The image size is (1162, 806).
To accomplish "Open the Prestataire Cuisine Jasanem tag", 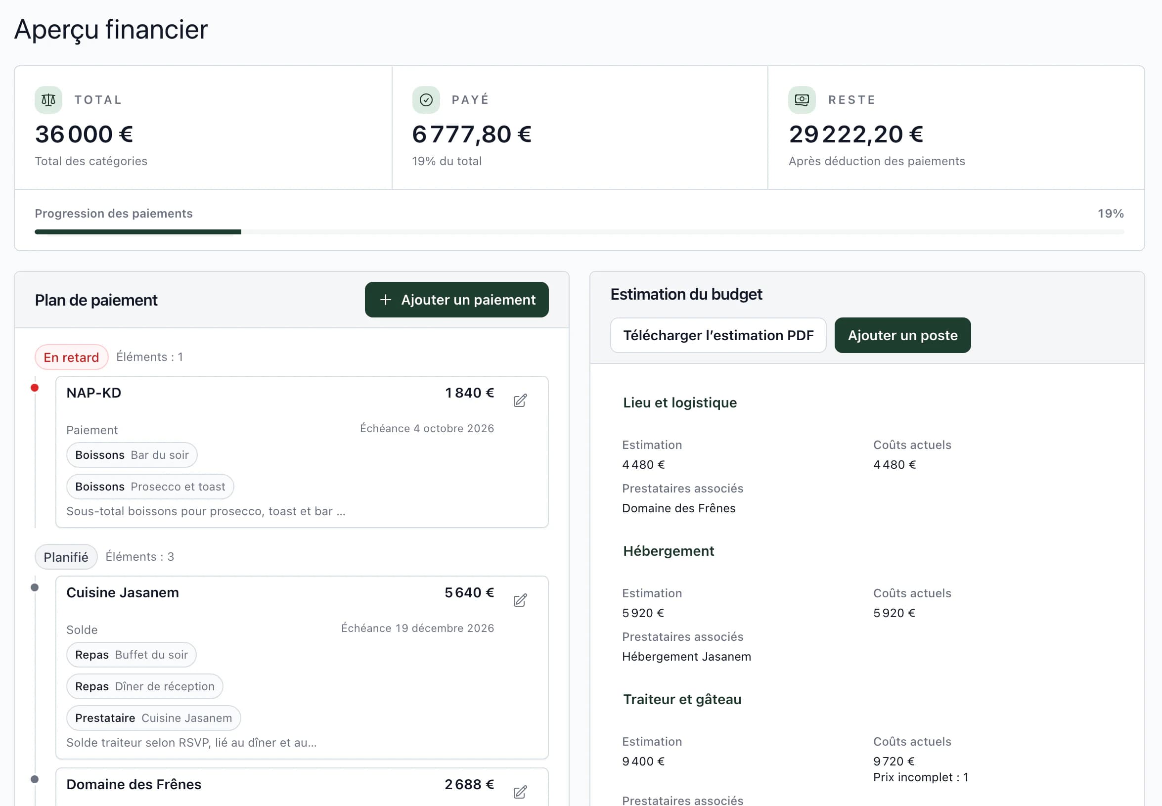I will click(x=153, y=718).
